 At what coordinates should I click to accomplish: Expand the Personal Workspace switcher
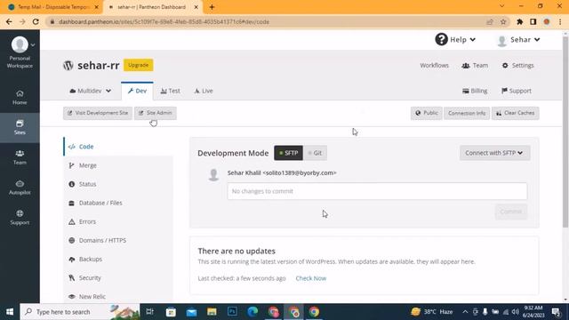(33, 45)
